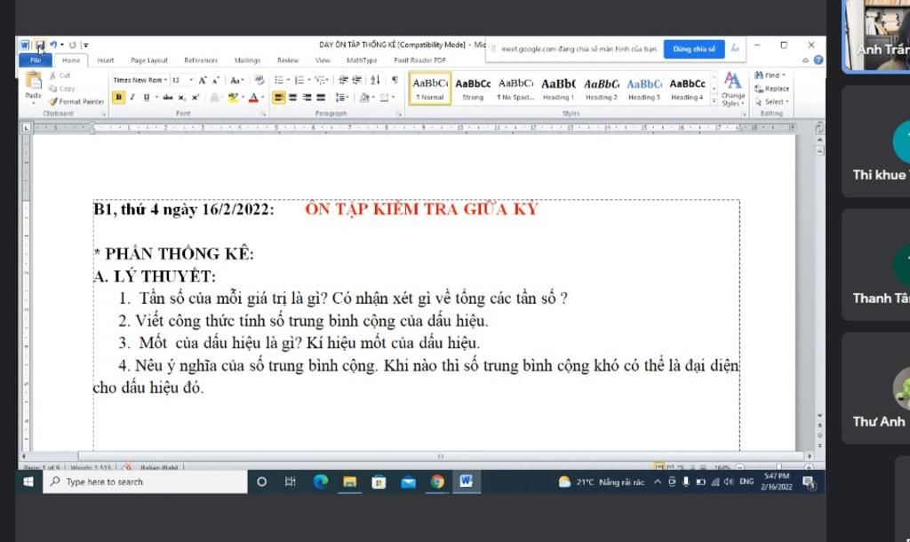Grow font size button
The image size is (910, 542).
(203, 80)
